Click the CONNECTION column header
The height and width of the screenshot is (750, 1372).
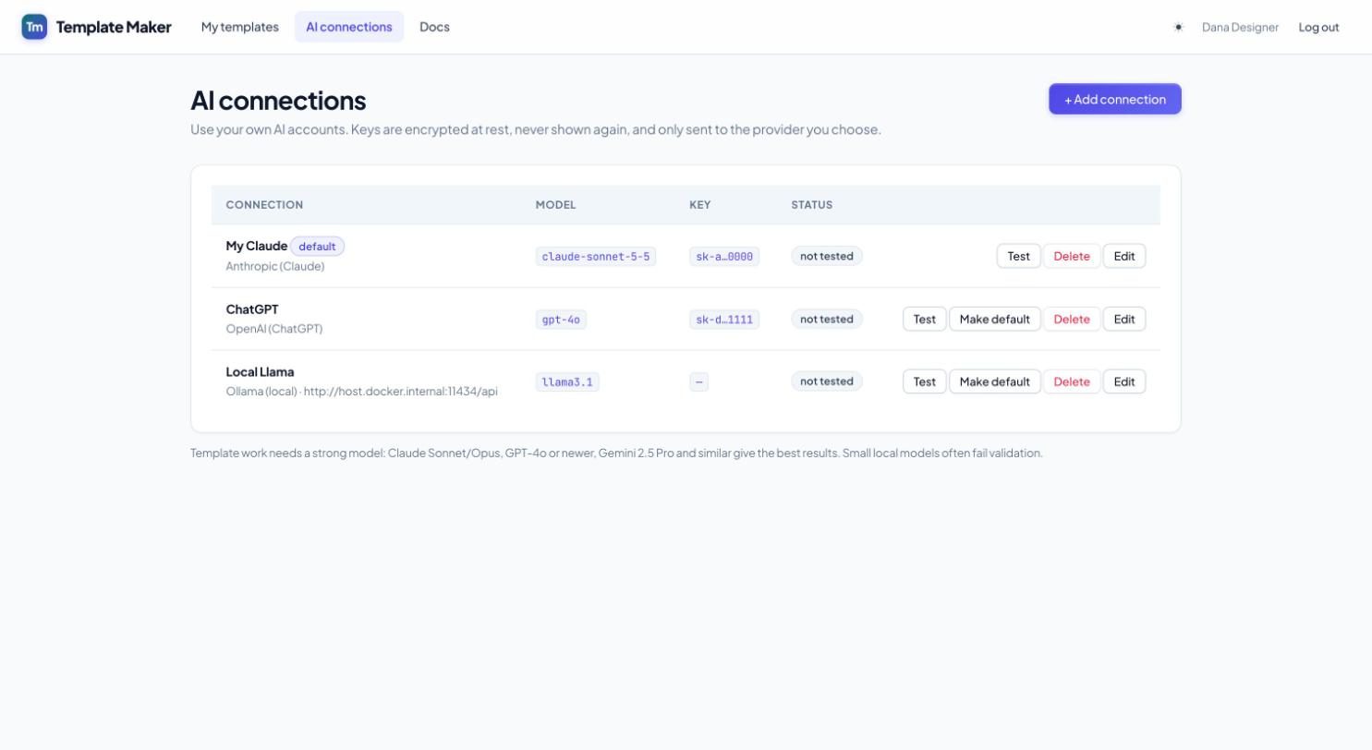(x=264, y=205)
